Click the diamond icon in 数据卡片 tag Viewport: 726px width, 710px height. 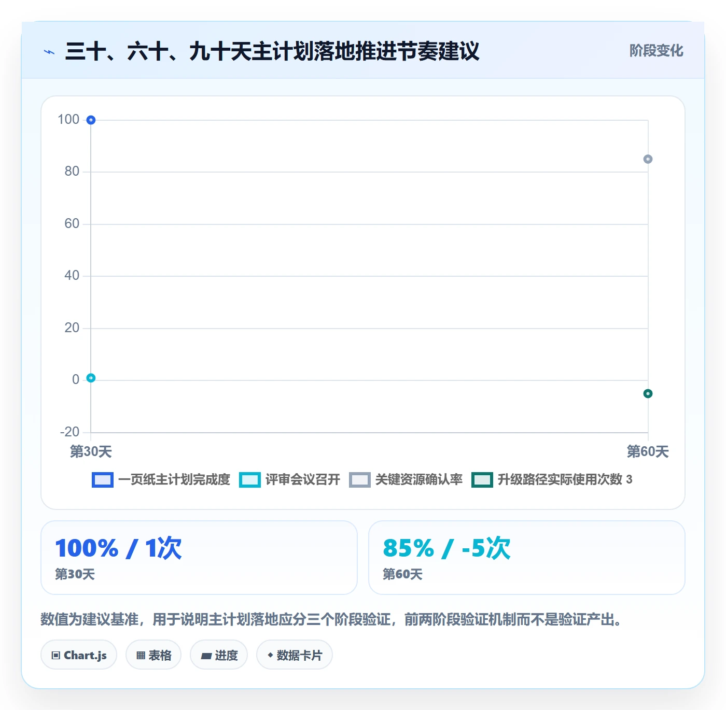(270, 655)
